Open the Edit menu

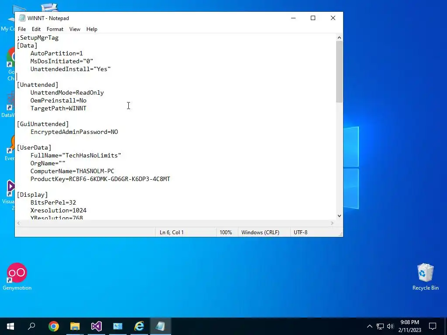coord(36,29)
